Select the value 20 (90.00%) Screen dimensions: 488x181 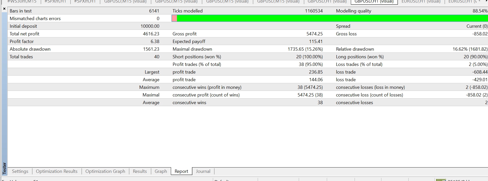(476, 57)
